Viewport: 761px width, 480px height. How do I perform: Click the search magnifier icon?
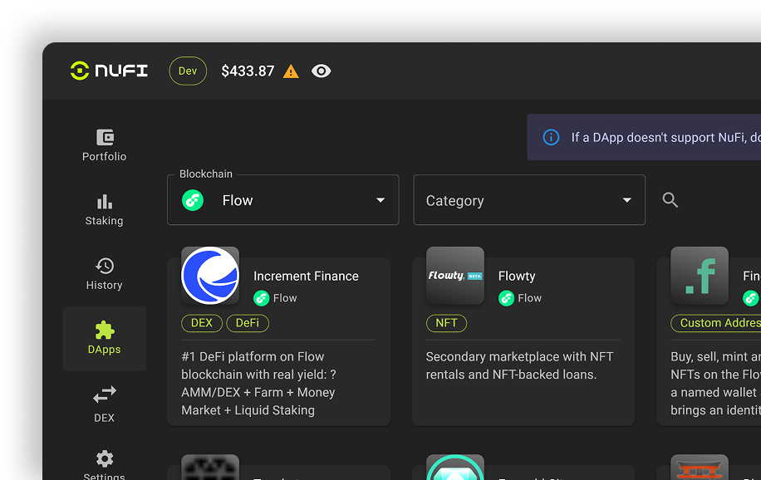[670, 200]
